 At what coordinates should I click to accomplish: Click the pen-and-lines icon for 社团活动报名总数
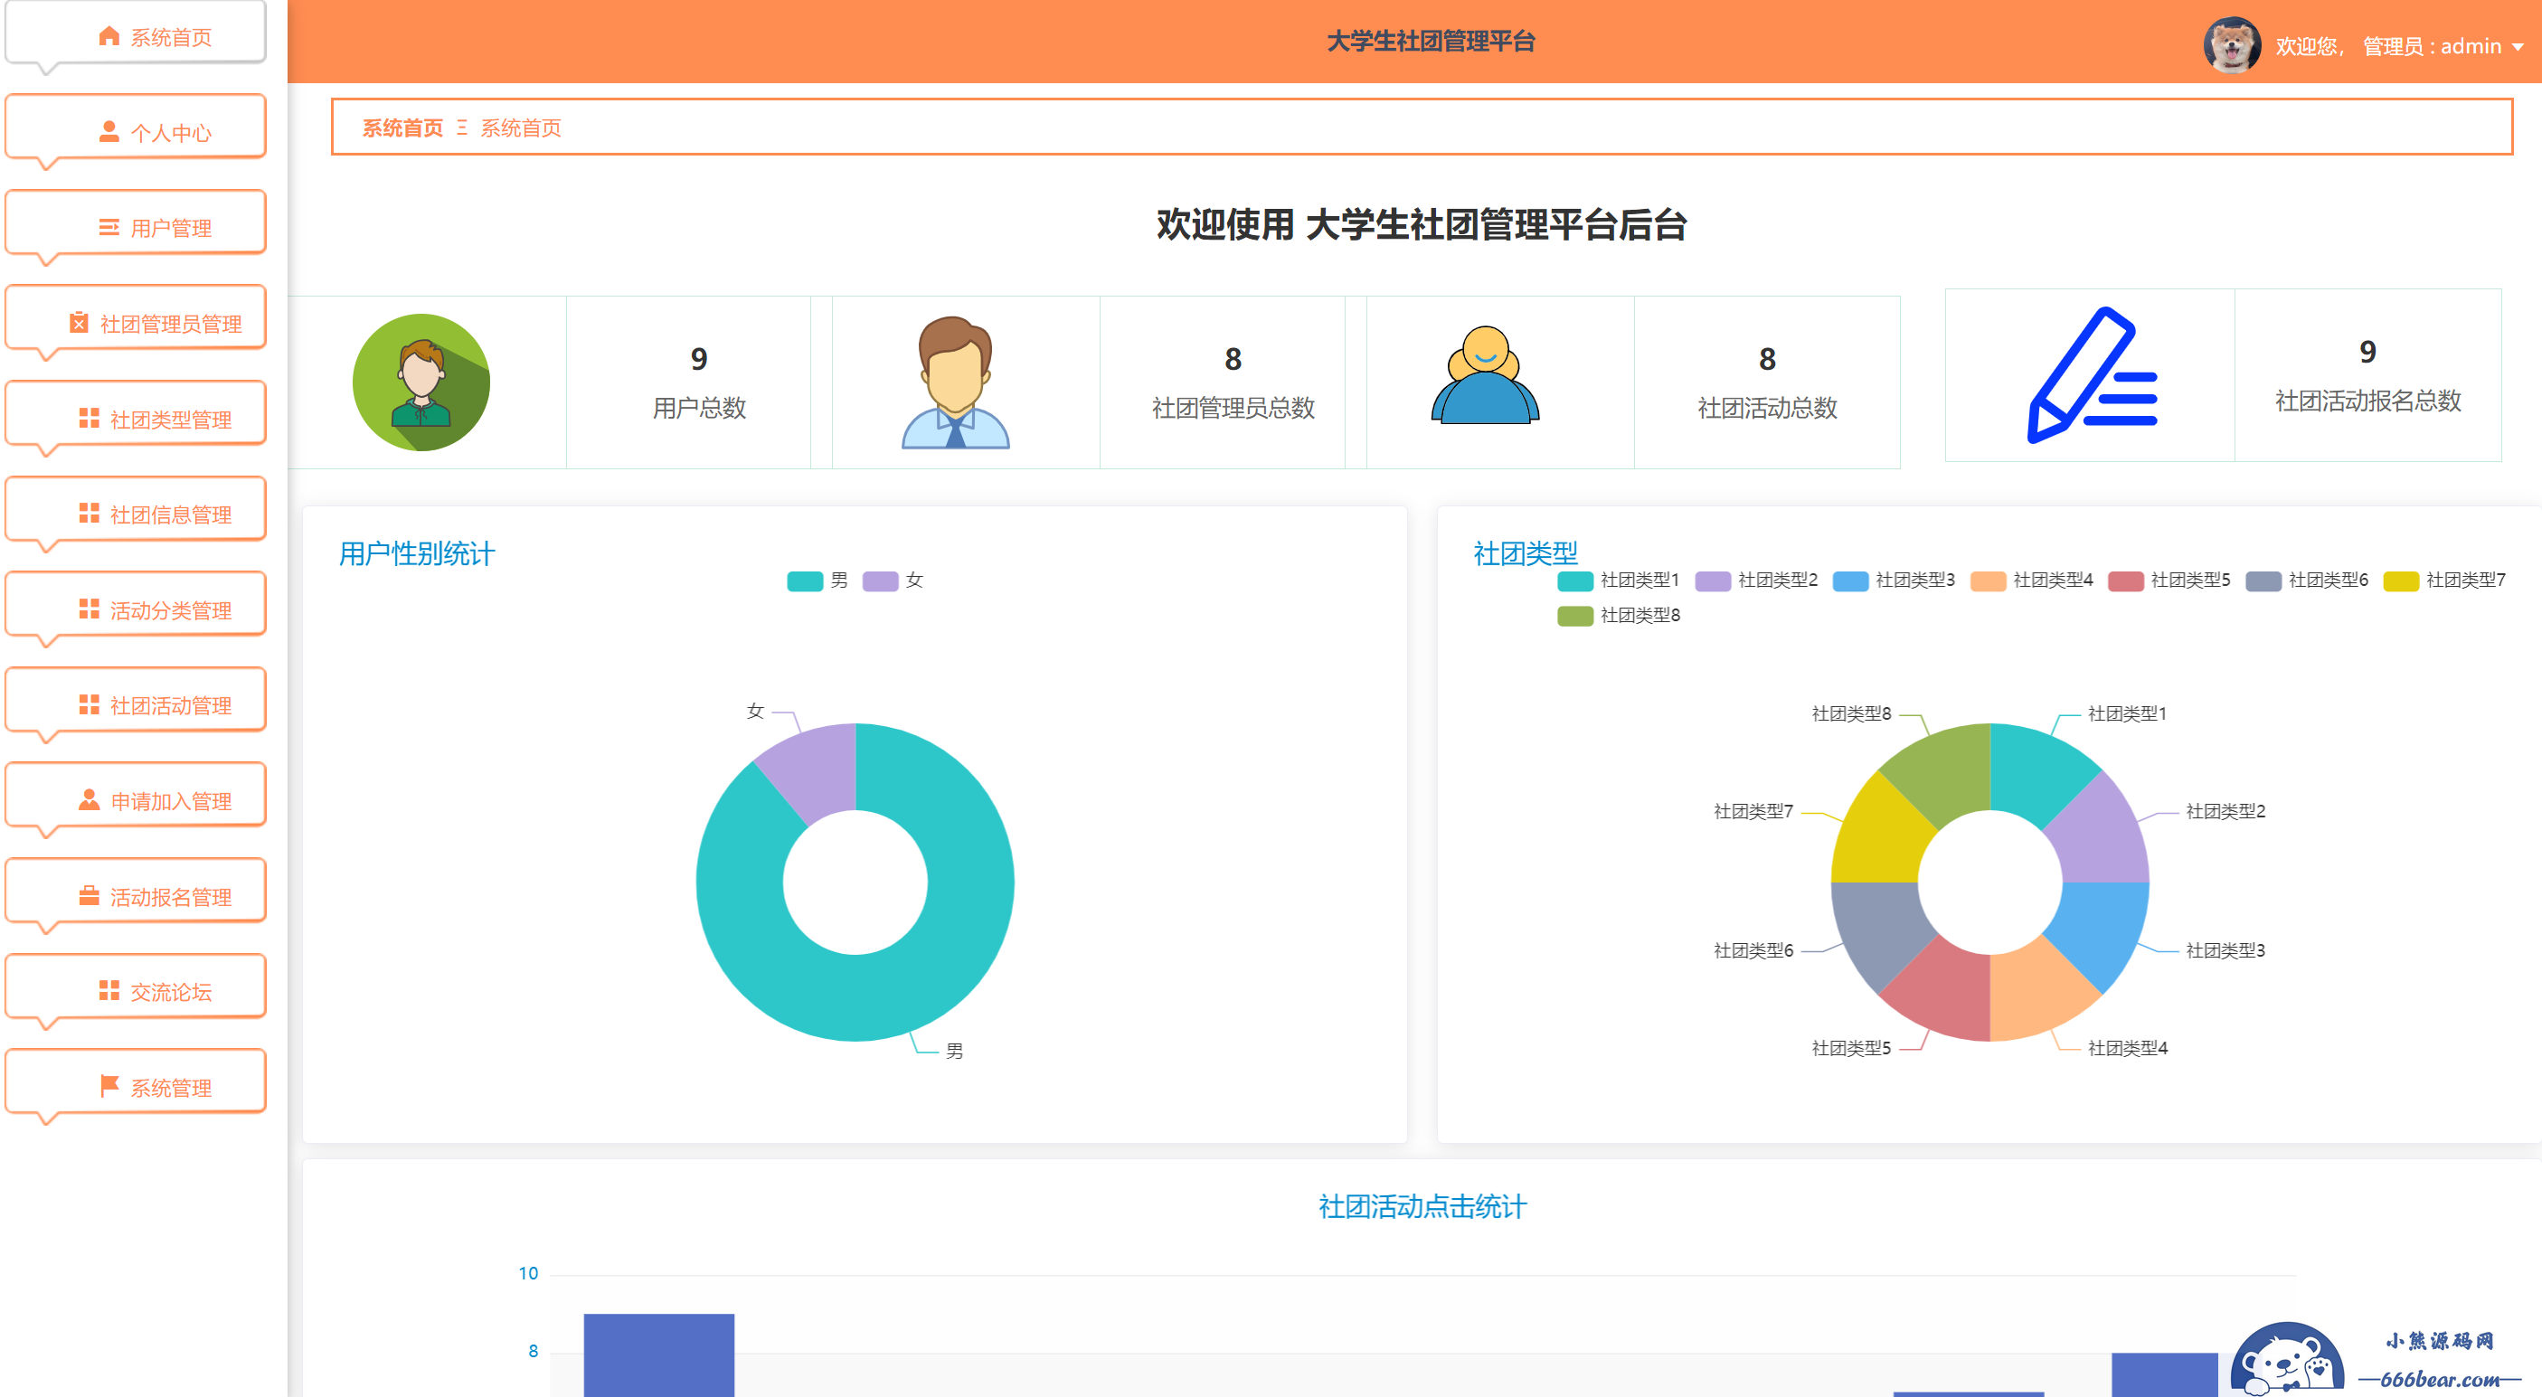(2092, 375)
